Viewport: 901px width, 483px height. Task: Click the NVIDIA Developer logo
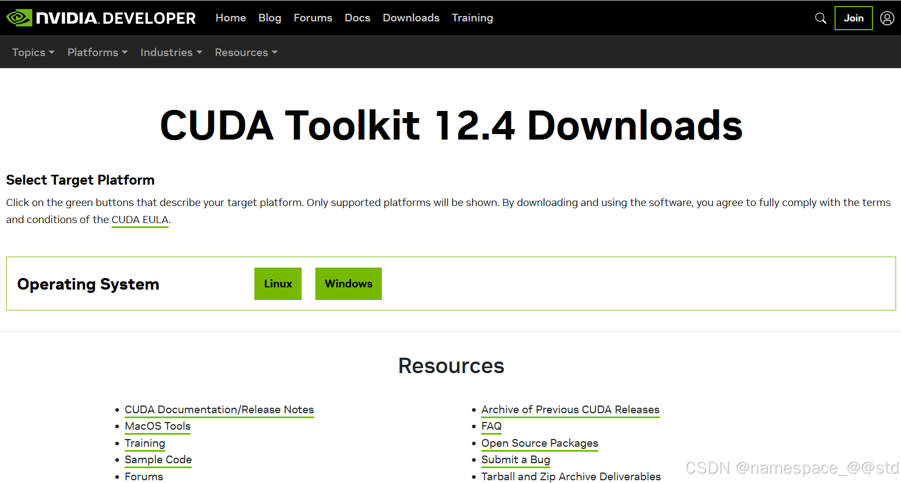click(101, 18)
